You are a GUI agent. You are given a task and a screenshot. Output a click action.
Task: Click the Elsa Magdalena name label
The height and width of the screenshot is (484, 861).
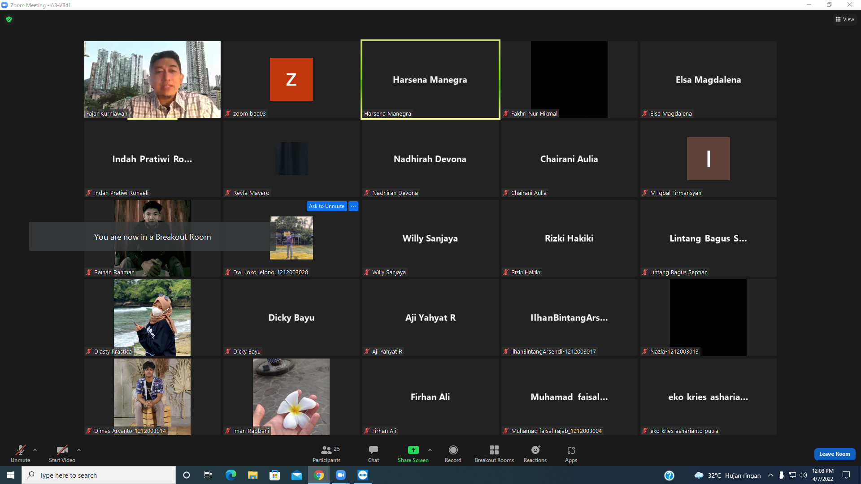tap(671, 113)
